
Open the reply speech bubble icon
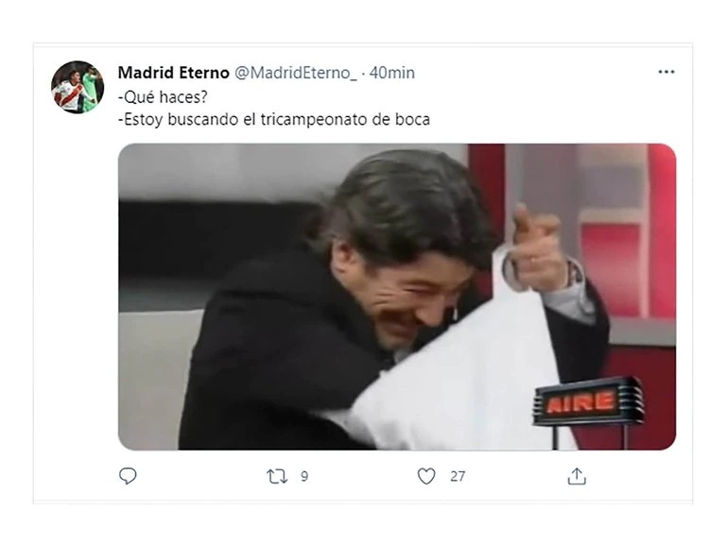128,476
